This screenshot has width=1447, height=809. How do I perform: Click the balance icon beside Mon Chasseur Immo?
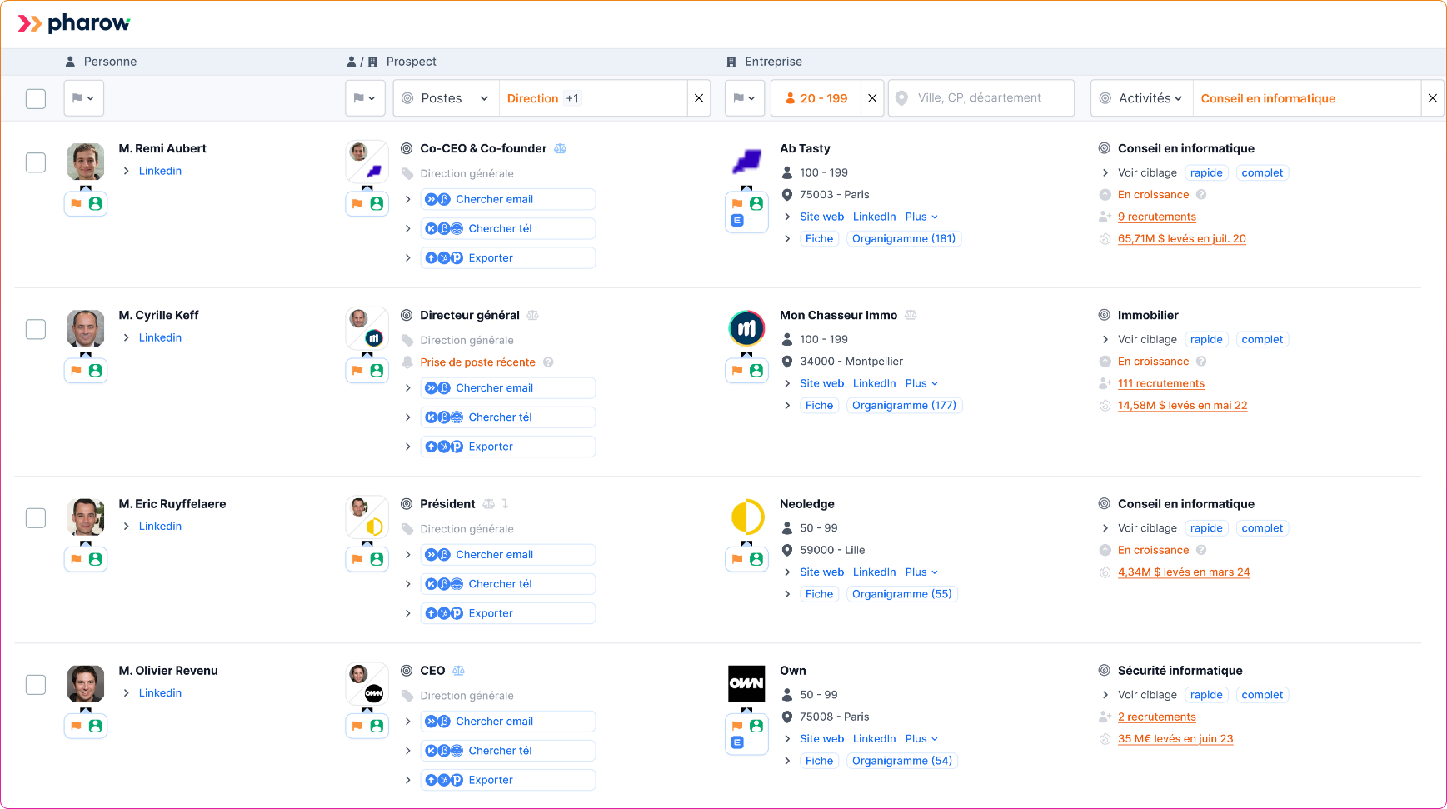tap(911, 315)
